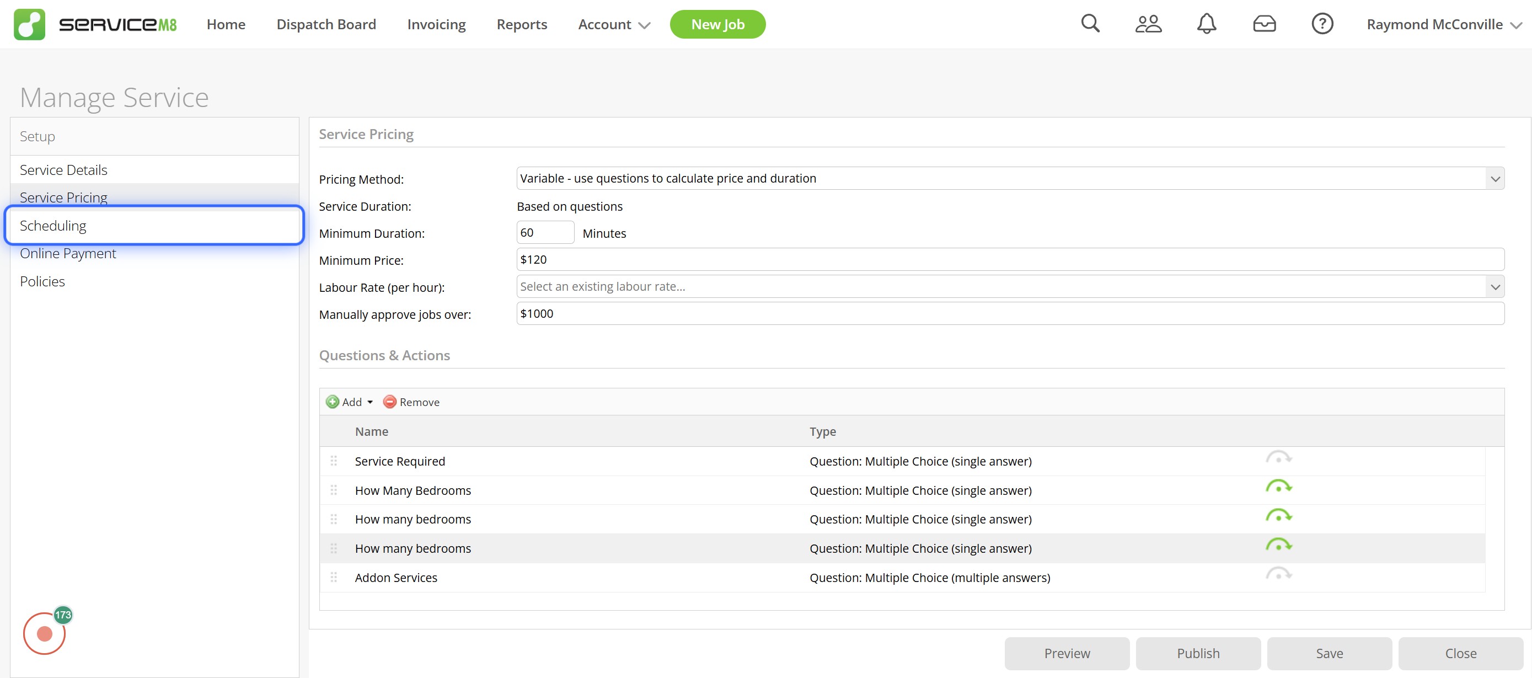Grab the drag handle of How Many Bedrooms row
Viewport: 1532px width, 678px height.
(x=334, y=490)
